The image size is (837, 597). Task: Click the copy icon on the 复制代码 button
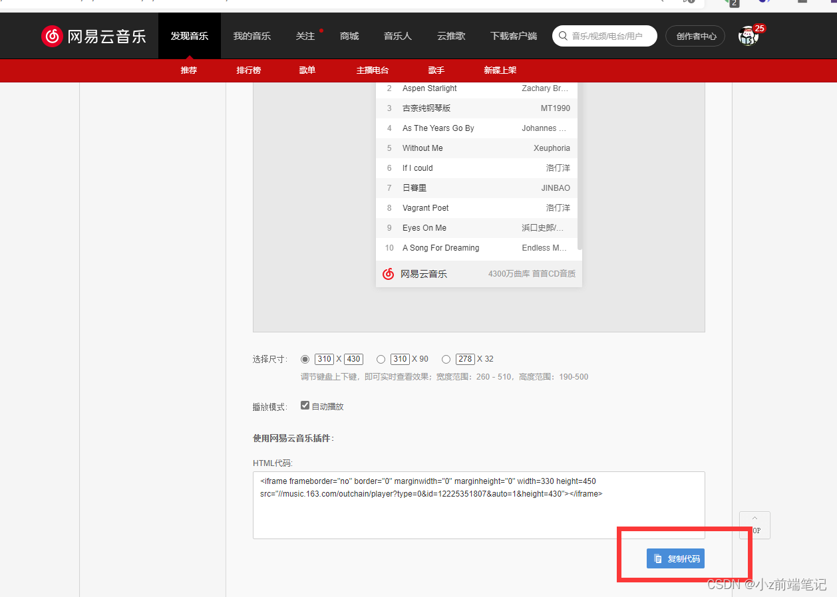658,558
